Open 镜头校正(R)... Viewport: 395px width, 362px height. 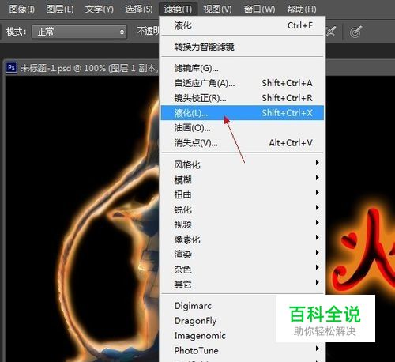click(x=243, y=98)
